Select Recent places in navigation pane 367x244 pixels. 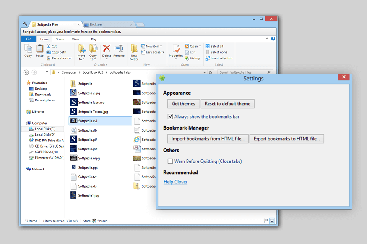pos(42,100)
